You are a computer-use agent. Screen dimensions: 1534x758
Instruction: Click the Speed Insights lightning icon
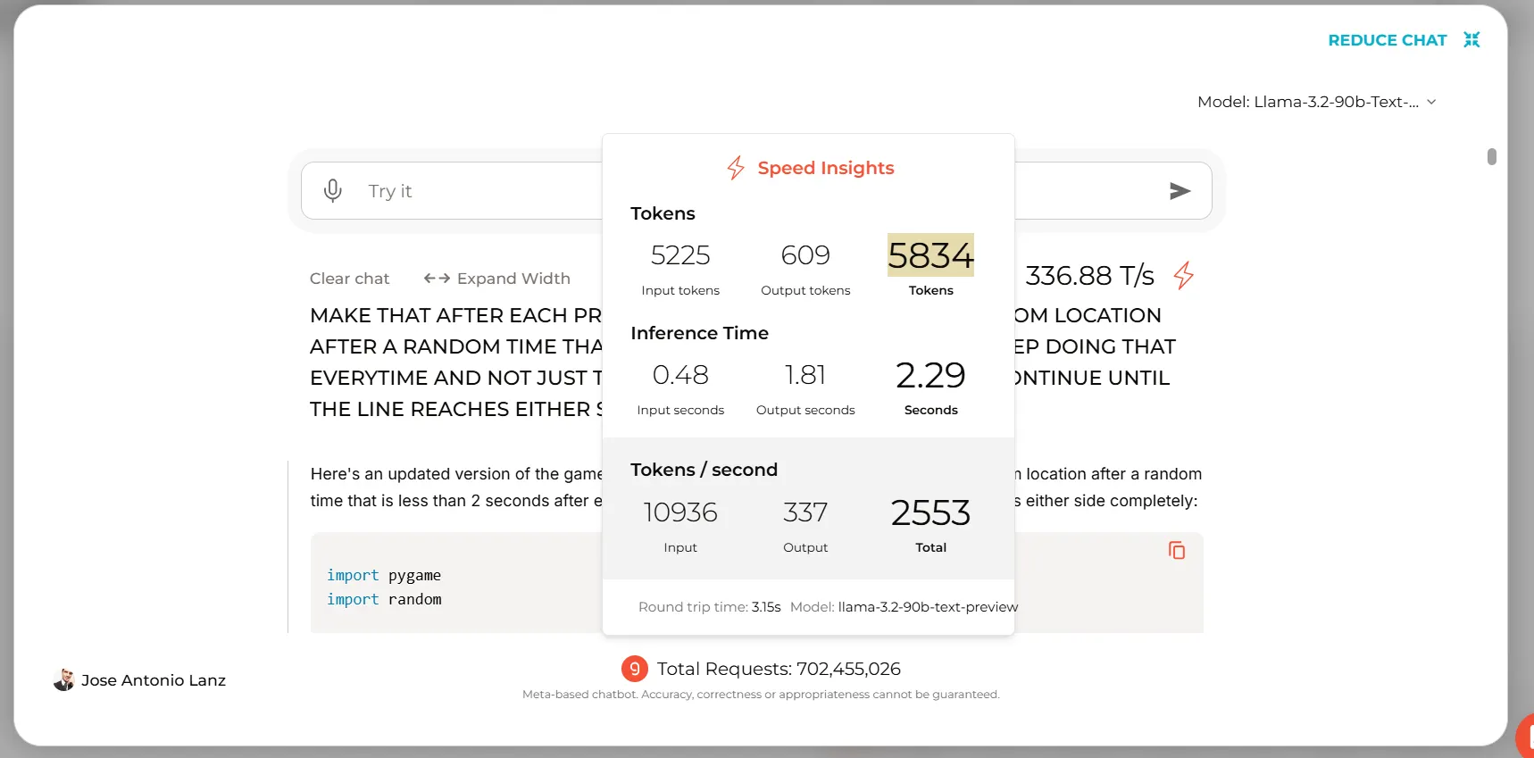(x=736, y=168)
